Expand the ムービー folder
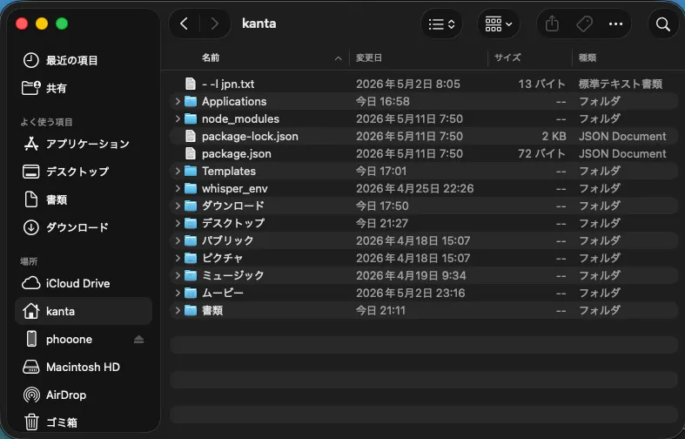Viewport: 685px width, 439px height. (178, 293)
